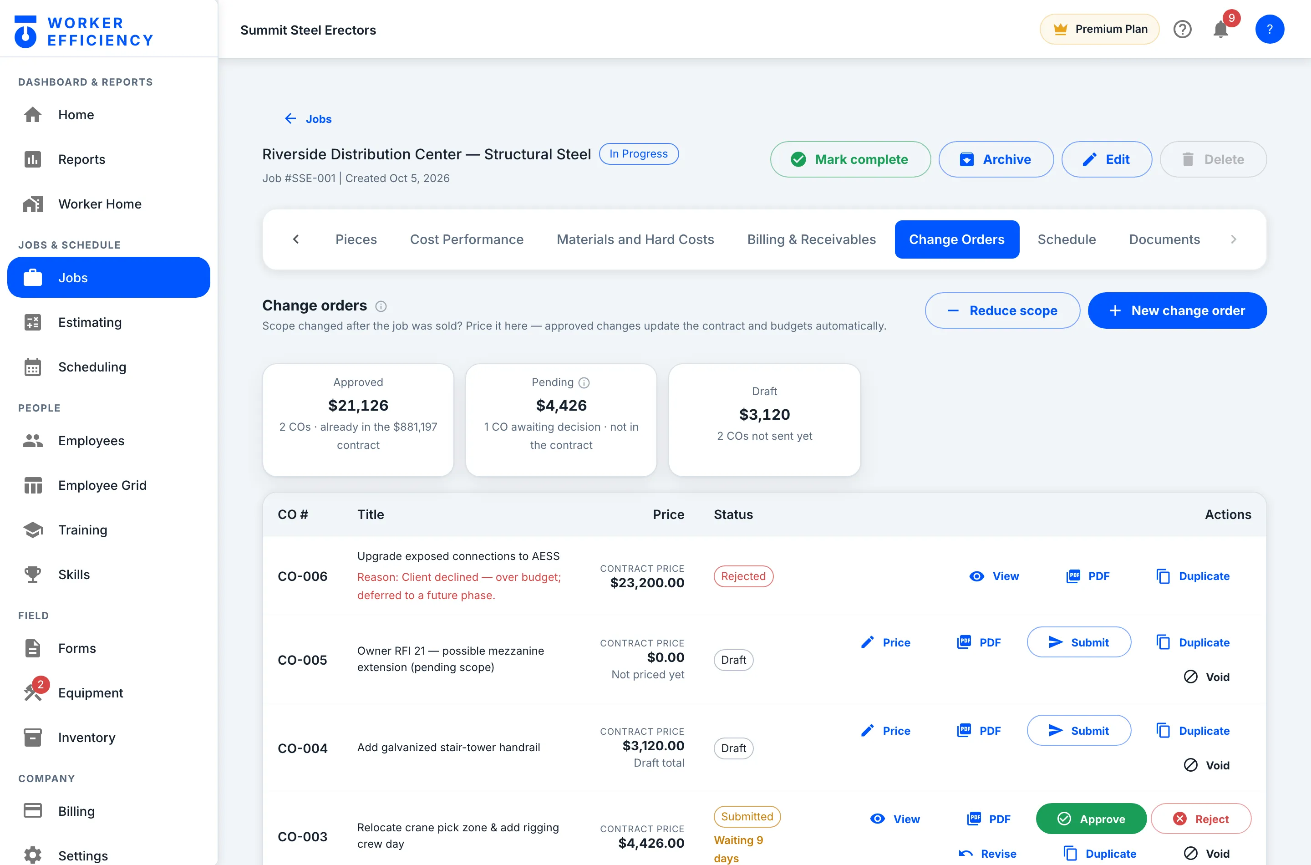Open the help question mark icon
This screenshot has height=865, width=1311.
click(1182, 29)
